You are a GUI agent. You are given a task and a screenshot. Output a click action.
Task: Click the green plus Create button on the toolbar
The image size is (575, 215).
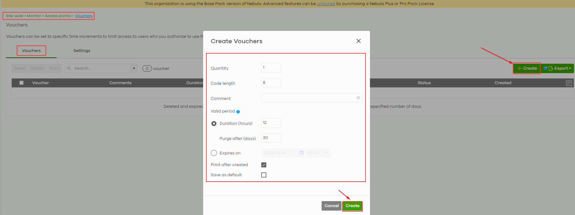click(527, 68)
